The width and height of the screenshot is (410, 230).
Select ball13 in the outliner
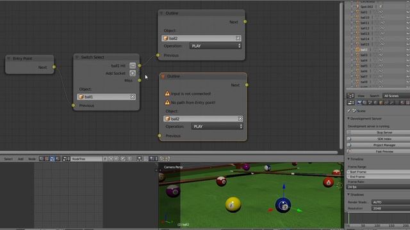coord(365,34)
